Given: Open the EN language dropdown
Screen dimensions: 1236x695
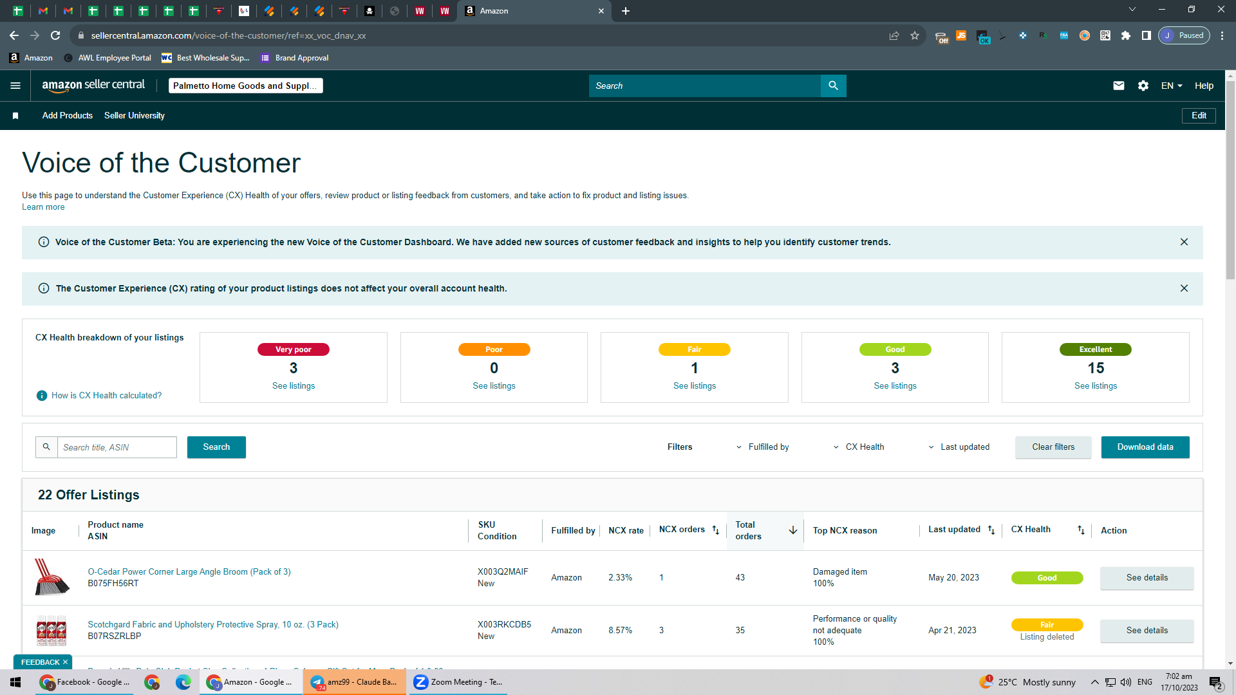Looking at the screenshot, I should (1172, 86).
